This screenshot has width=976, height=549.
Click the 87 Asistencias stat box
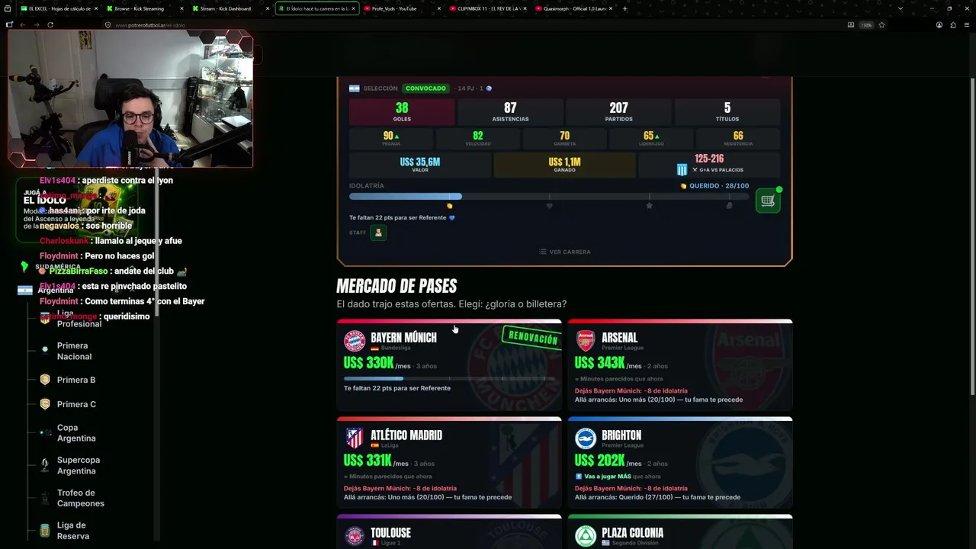click(510, 112)
